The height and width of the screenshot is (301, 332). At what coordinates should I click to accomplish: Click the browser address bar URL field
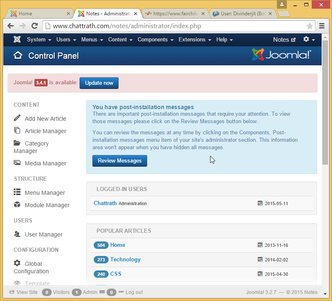click(174, 26)
